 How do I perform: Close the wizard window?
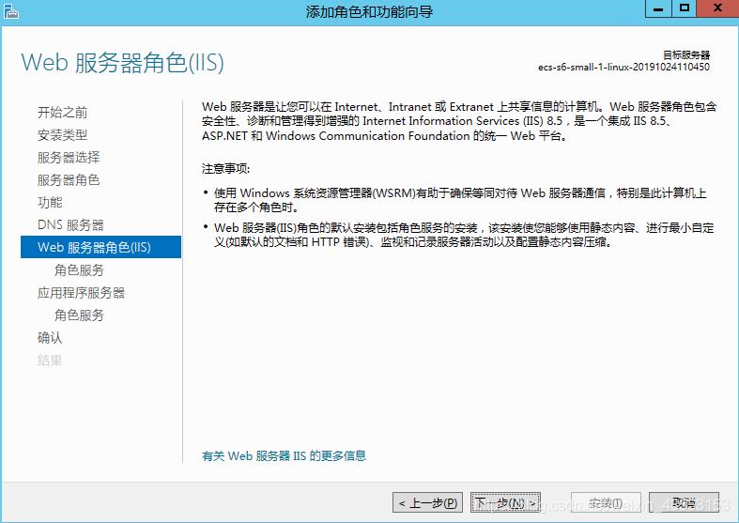(717, 8)
